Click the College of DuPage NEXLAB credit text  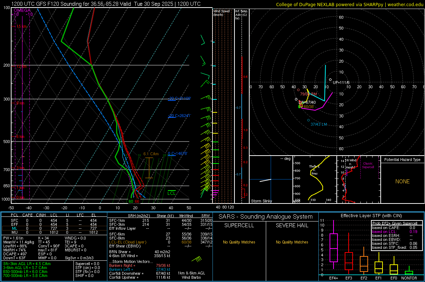click(x=349, y=4)
